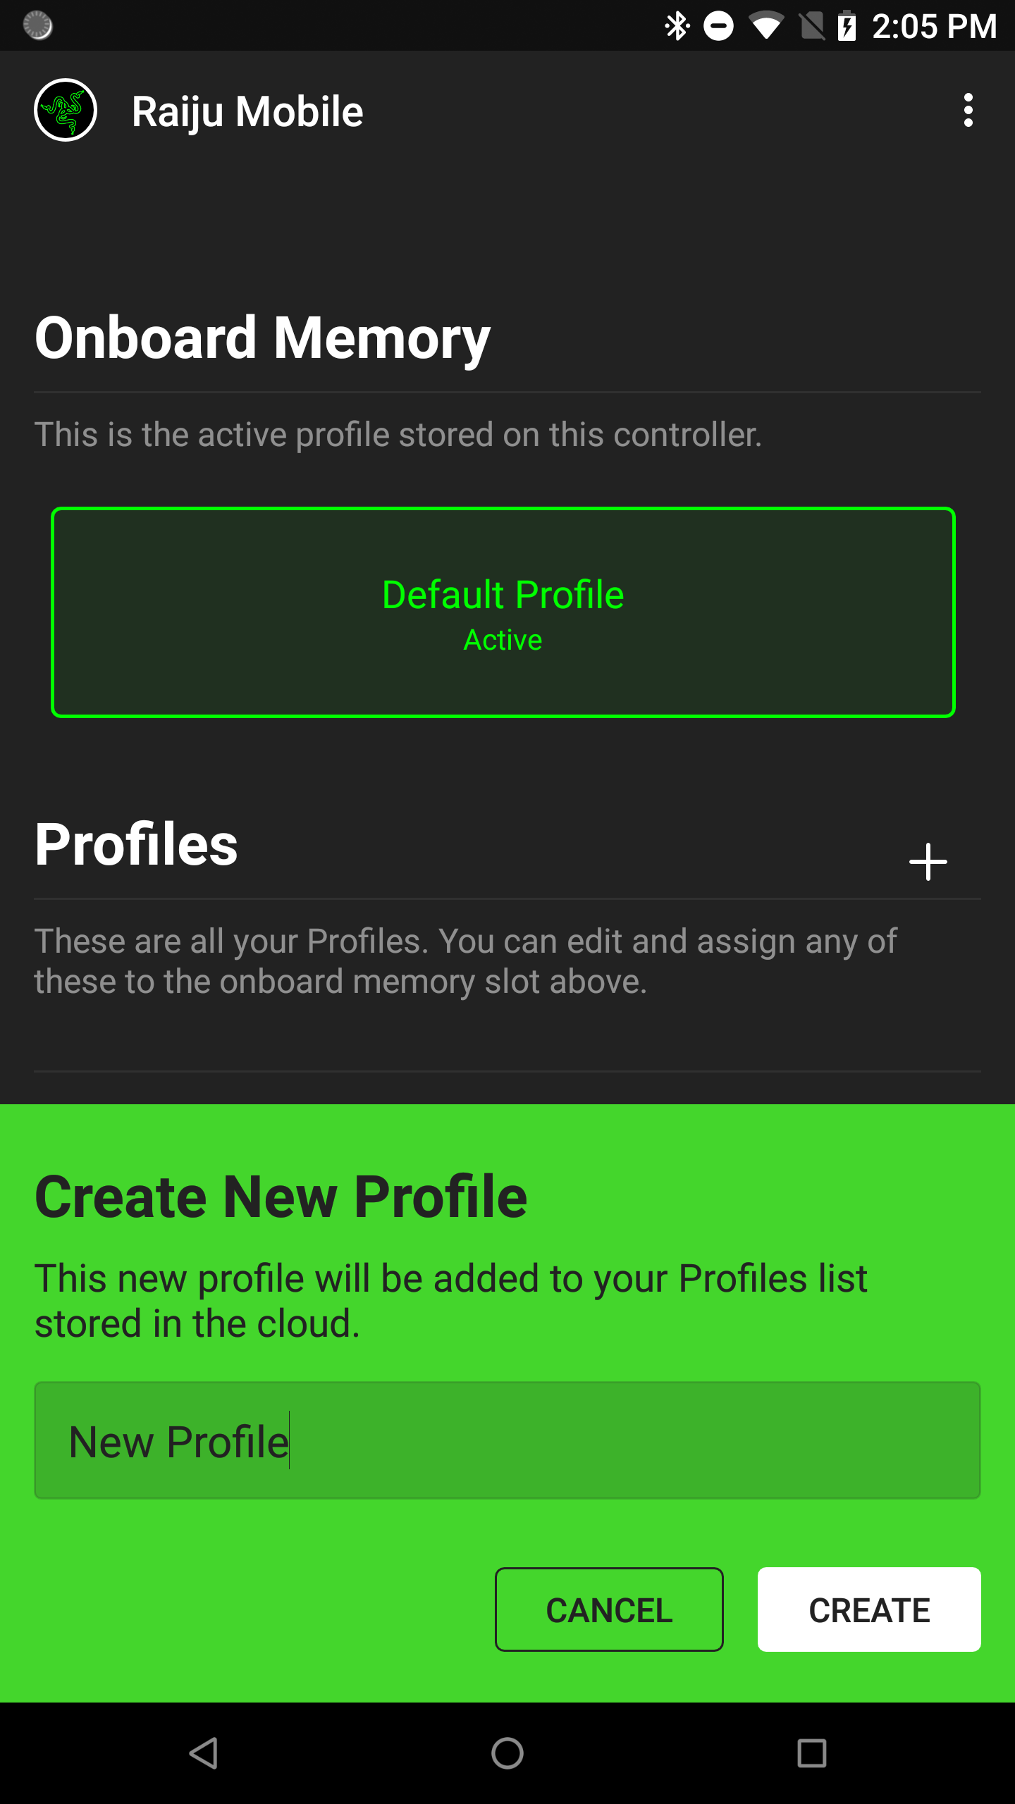Tap the Wi-Fi status icon
The width and height of the screenshot is (1015, 1804).
click(x=766, y=27)
